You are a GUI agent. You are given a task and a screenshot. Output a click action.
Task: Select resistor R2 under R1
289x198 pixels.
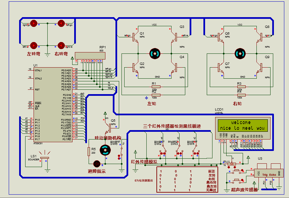[x=156, y=95]
